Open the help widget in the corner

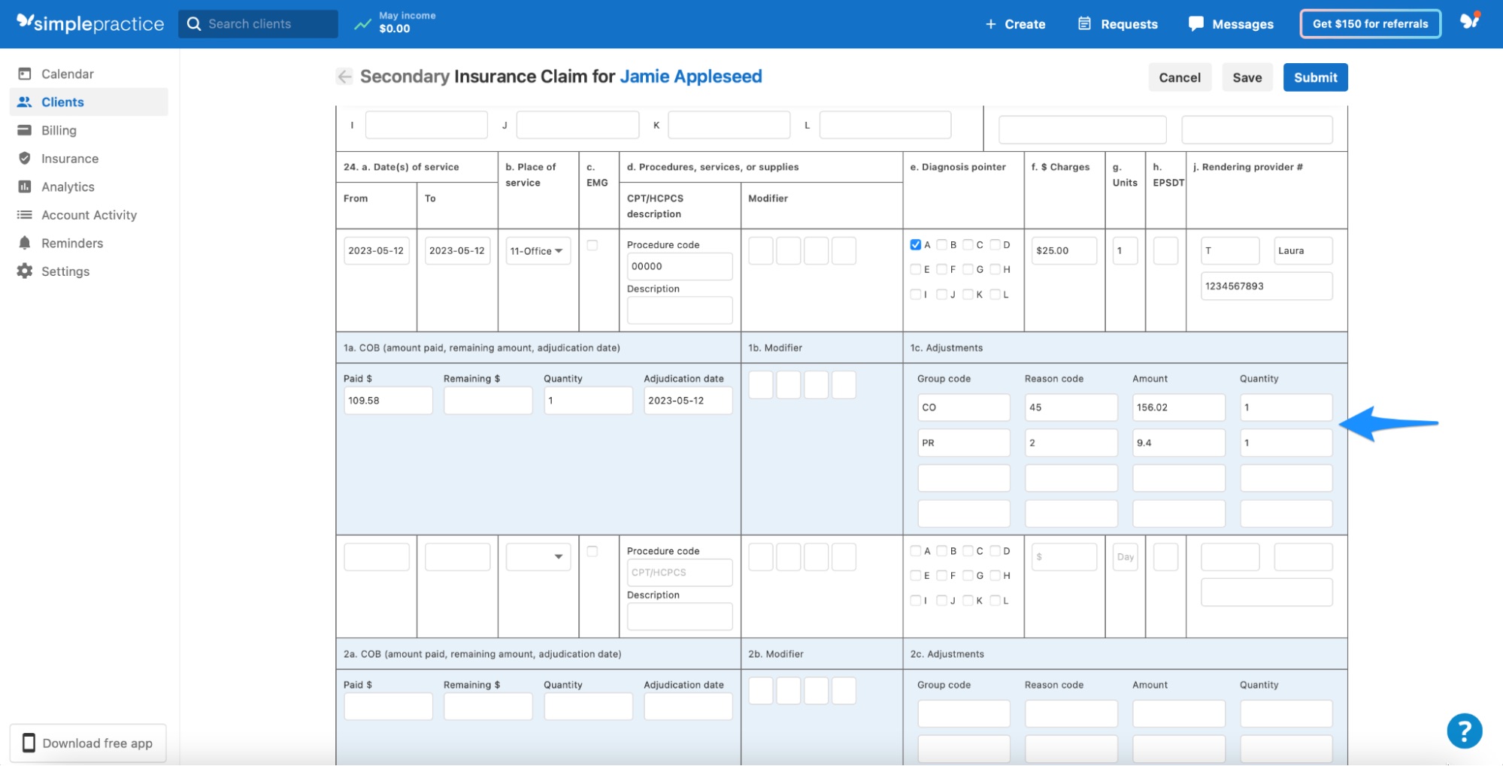(x=1463, y=730)
